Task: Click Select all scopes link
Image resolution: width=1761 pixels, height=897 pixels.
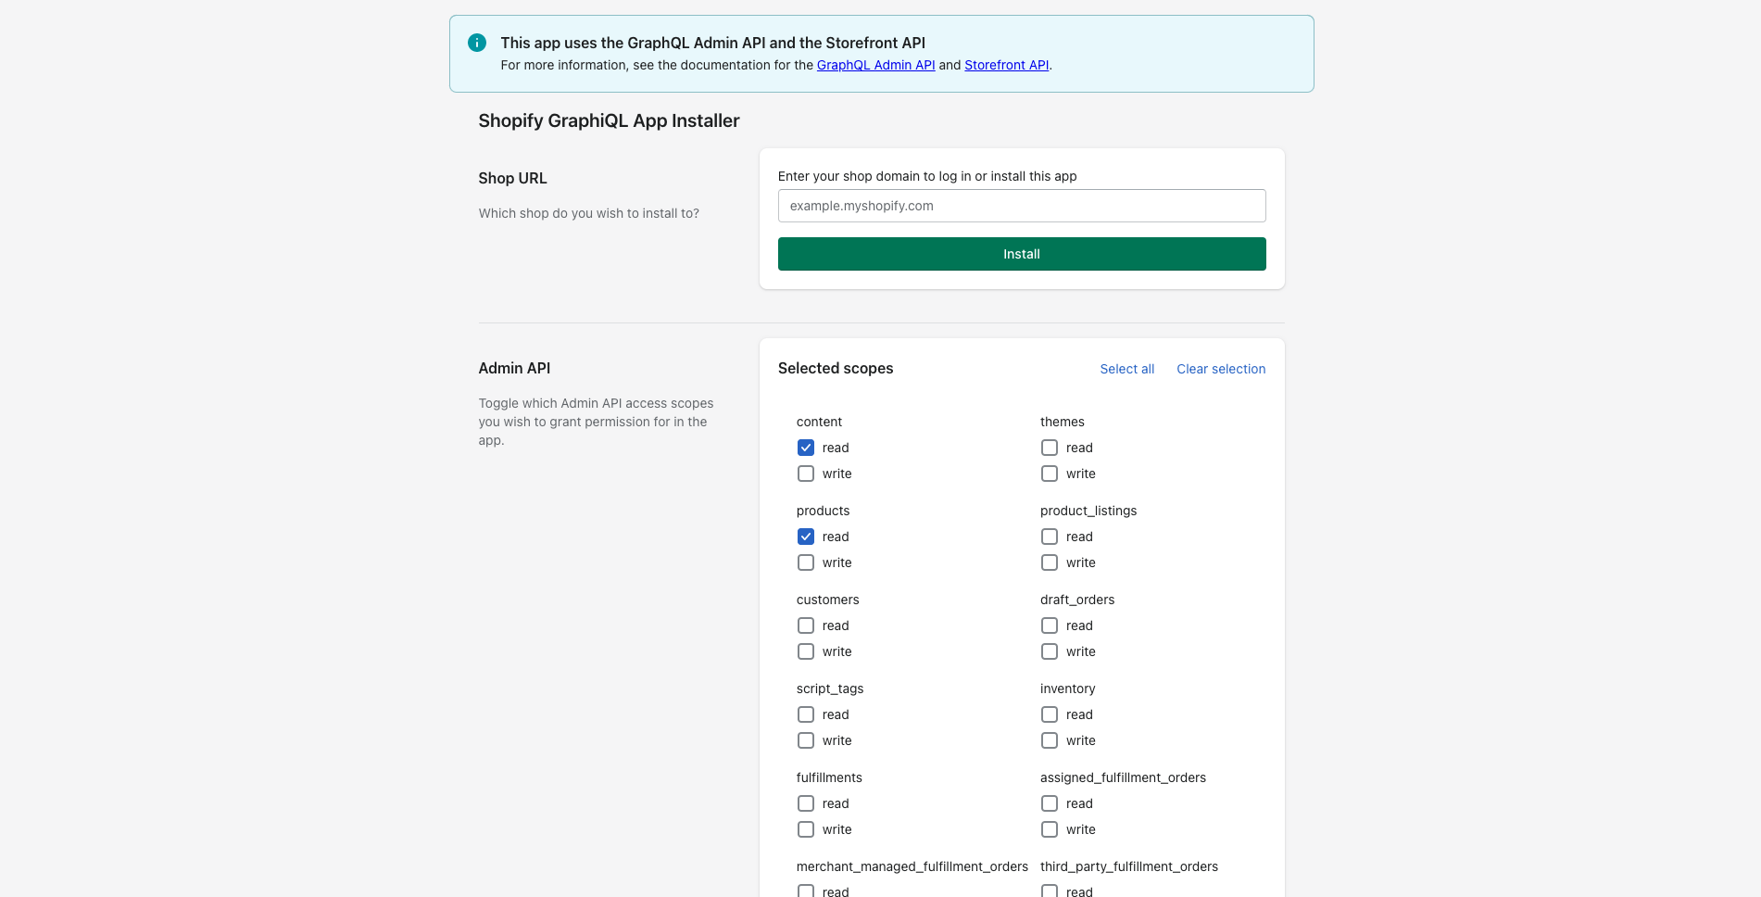Action: pos(1126,369)
